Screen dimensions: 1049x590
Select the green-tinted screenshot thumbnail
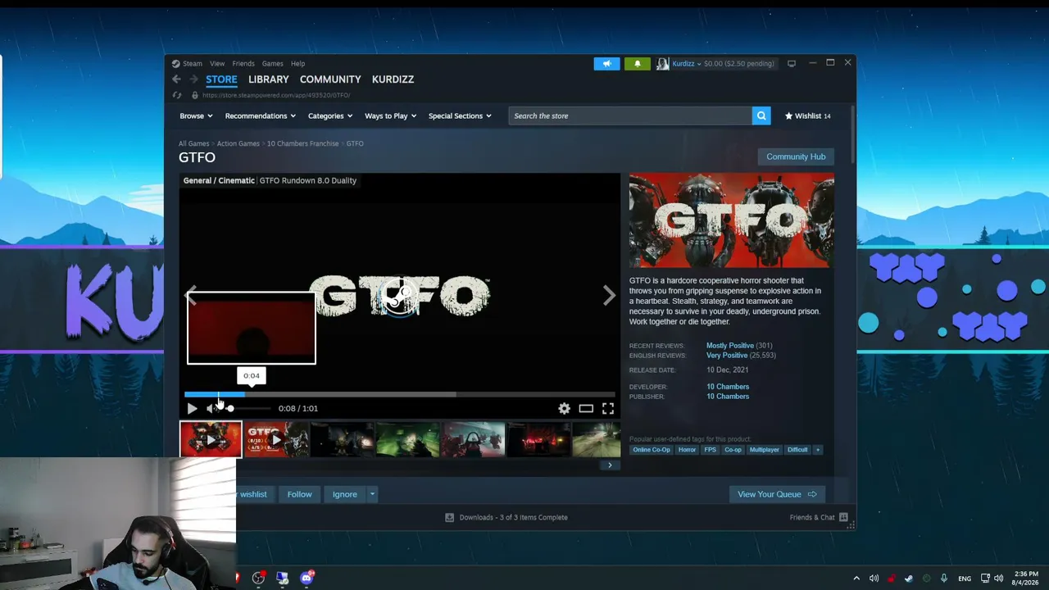(407, 440)
